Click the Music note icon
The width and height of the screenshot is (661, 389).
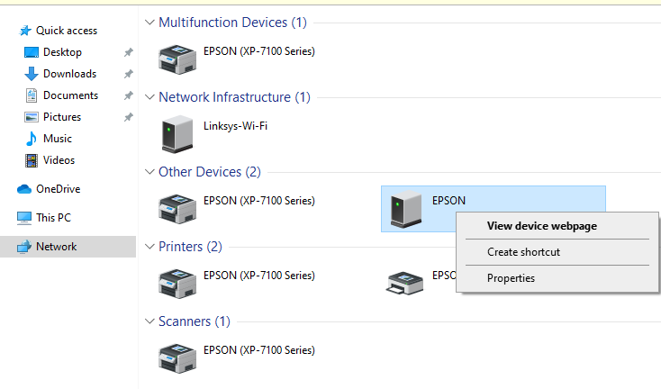[x=32, y=139]
